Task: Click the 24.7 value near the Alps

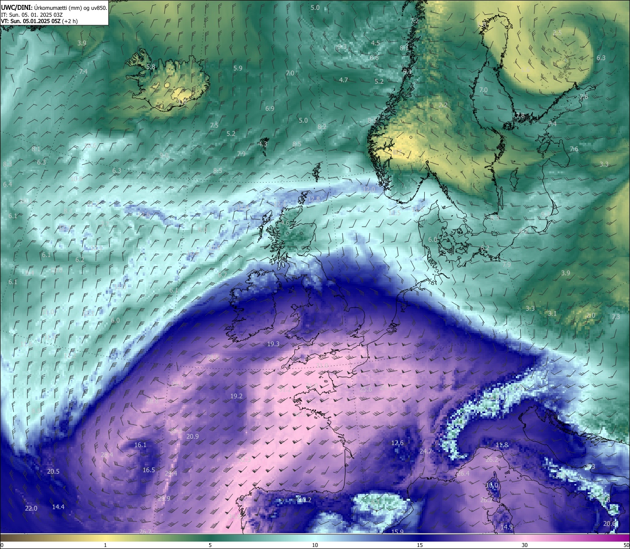Action: pyautogui.click(x=425, y=451)
